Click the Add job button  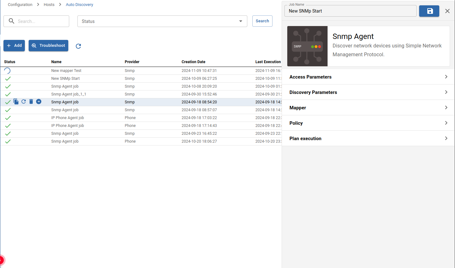coord(14,46)
